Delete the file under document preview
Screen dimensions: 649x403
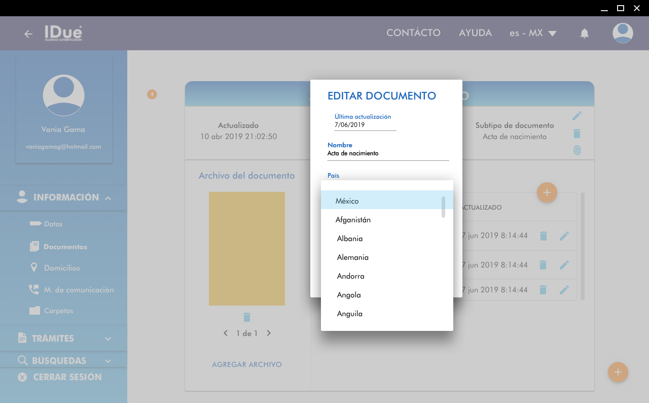(x=247, y=317)
